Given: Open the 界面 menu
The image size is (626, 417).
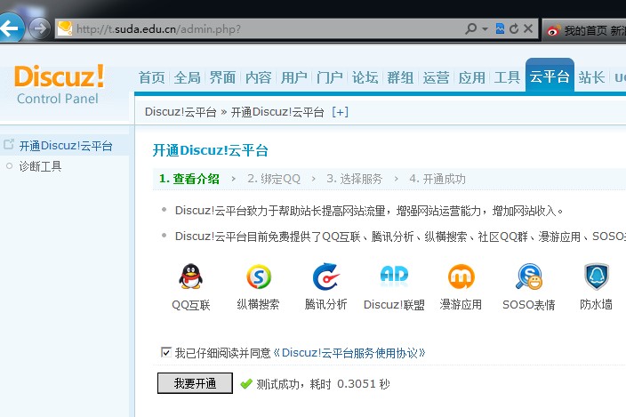Looking at the screenshot, I should pyautogui.click(x=223, y=77).
